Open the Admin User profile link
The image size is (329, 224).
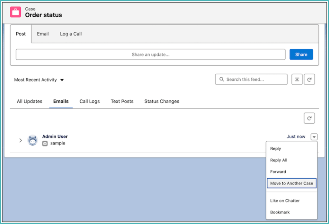(55, 137)
